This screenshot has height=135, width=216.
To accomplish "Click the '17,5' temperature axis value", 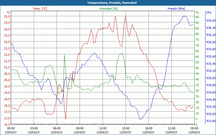I will tap(7, 112).
